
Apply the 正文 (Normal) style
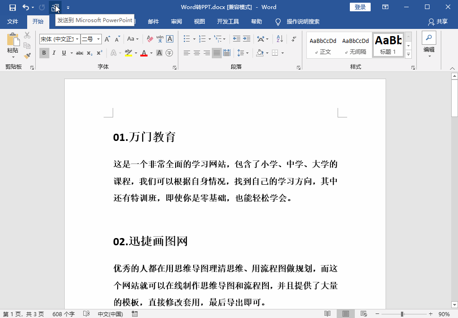coord(323,45)
